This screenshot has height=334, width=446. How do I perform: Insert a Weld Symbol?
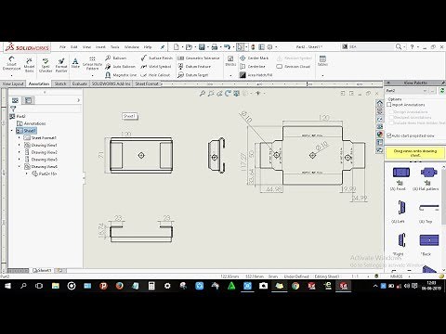pos(156,67)
